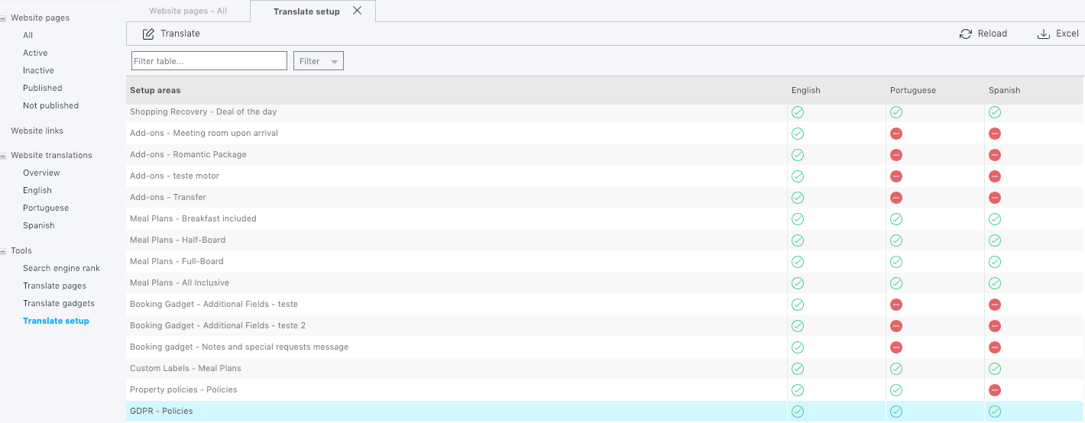Select row Meal Plans - All Inclusive

pyautogui.click(x=604, y=283)
